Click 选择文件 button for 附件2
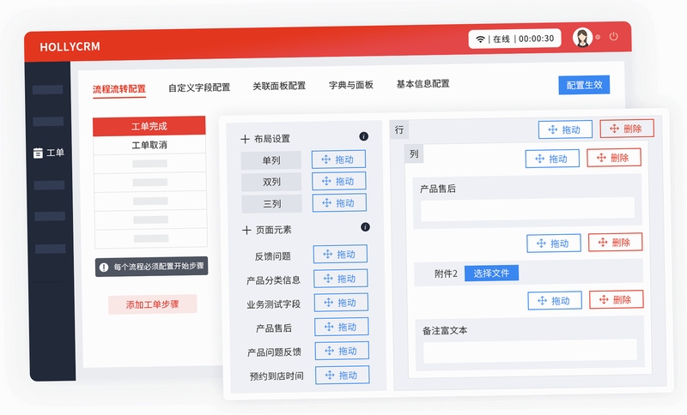Image resolution: width=687 pixels, height=415 pixels. [491, 273]
